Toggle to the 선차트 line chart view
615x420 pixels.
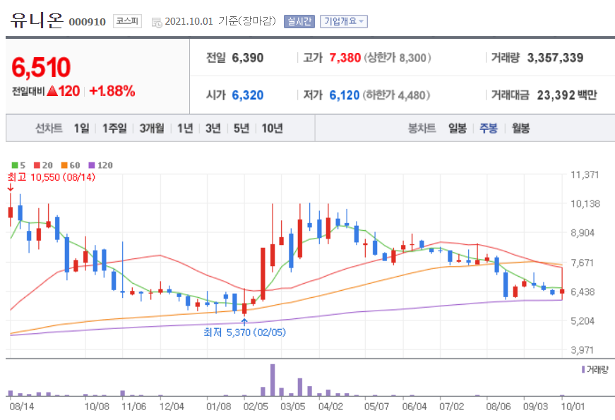[x=47, y=128]
